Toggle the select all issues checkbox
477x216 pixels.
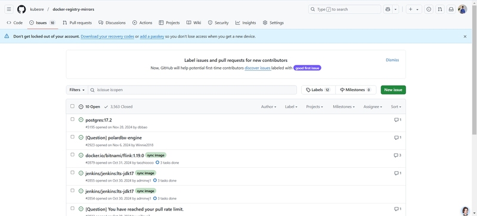tap(72, 107)
